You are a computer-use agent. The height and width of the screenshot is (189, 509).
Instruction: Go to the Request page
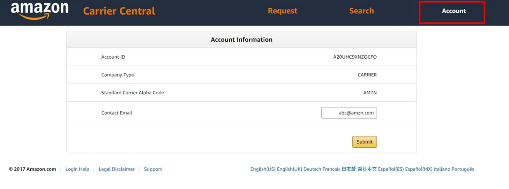(x=282, y=11)
